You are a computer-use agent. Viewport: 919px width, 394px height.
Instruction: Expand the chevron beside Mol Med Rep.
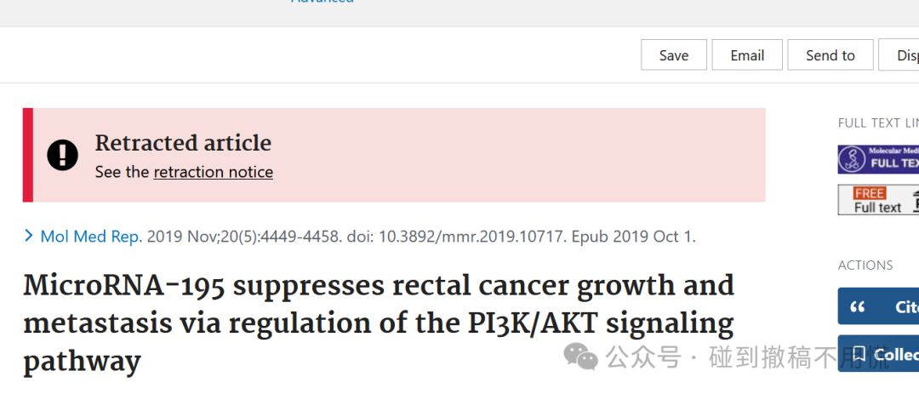pos(29,236)
